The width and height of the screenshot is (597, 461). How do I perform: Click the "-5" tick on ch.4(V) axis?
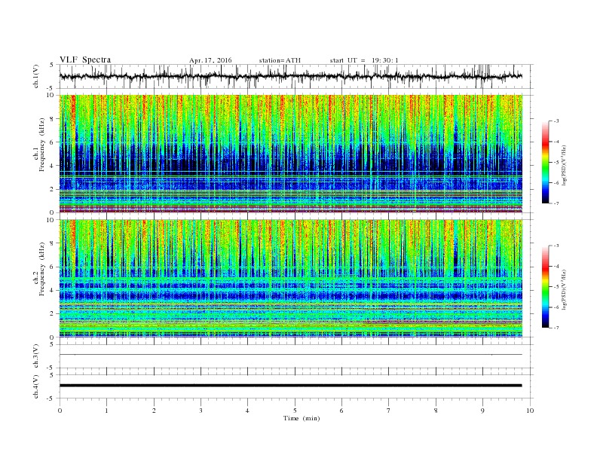point(51,398)
